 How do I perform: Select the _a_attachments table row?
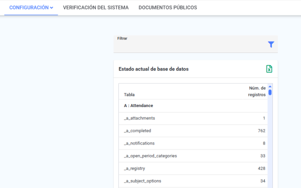193,118
